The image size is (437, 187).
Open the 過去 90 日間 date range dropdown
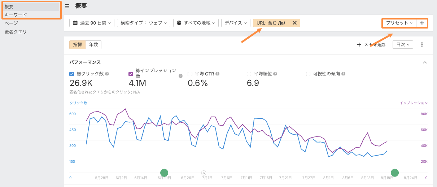click(92, 23)
